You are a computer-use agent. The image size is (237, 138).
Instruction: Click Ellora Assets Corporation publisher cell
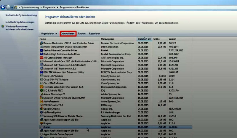click(114, 87)
